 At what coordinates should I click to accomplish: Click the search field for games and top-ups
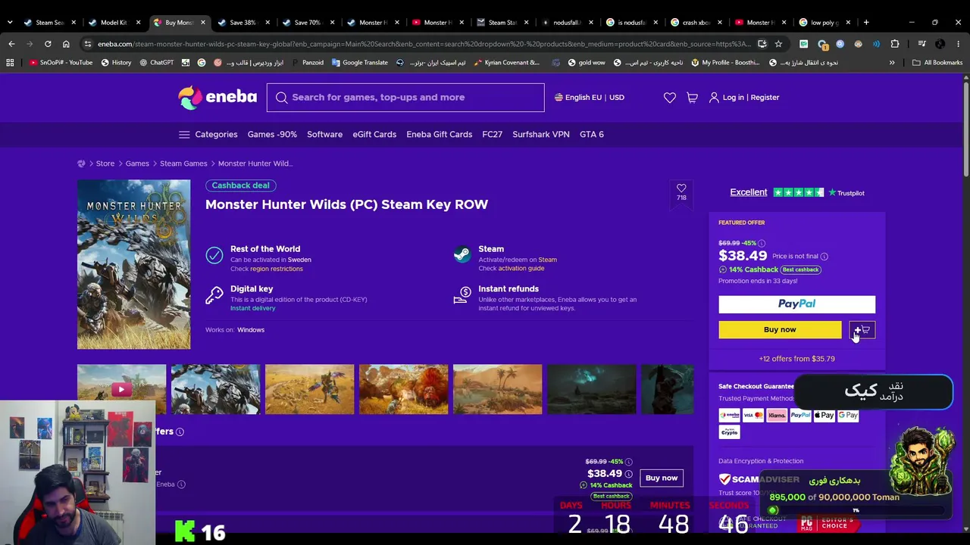(405, 98)
